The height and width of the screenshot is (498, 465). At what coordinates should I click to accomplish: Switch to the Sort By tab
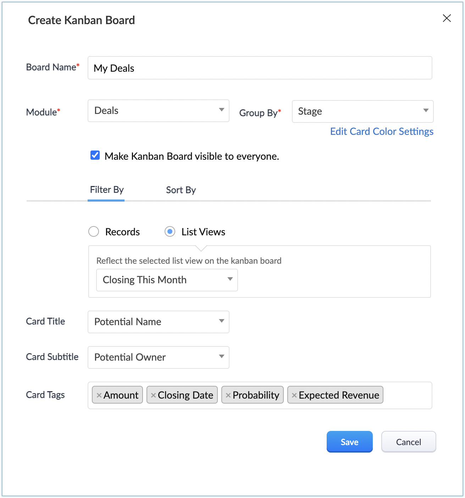(181, 190)
